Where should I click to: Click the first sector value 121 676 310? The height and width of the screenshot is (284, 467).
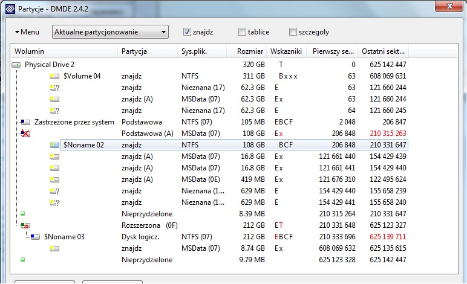coord(337,179)
